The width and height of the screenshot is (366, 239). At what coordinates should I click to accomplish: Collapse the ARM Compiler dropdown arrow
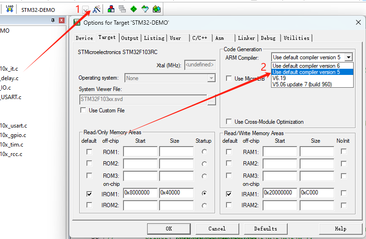pos(348,57)
